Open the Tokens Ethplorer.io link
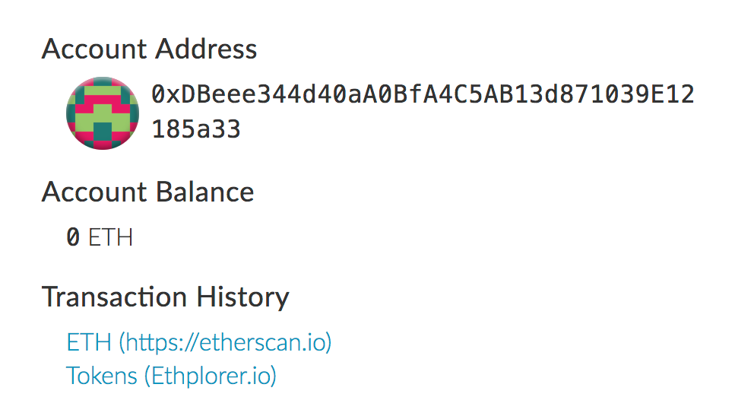735x416 pixels. [171, 376]
